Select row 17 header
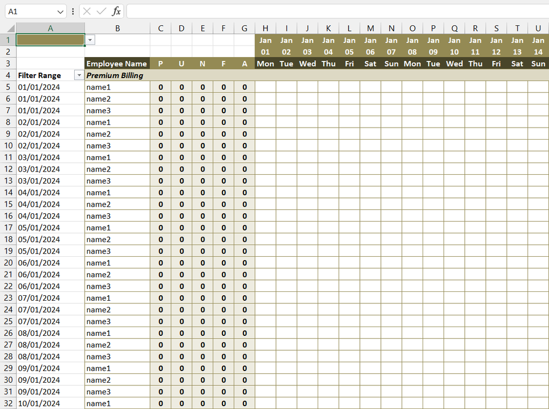The height and width of the screenshot is (409, 549). click(8, 228)
